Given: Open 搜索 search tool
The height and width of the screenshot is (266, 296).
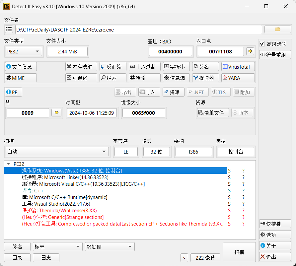Looking at the screenshot, I should tap(113, 78).
